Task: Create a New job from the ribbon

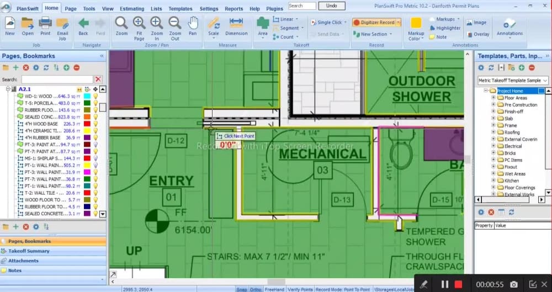Action: (x=10, y=26)
